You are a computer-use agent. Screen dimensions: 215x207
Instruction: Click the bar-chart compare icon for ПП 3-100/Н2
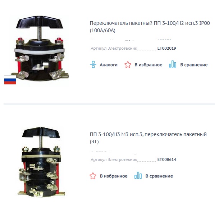coord(173,64)
